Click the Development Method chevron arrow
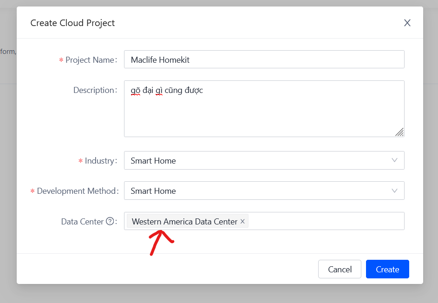Screen dimensions: 438x303 [x=394, y=191]
